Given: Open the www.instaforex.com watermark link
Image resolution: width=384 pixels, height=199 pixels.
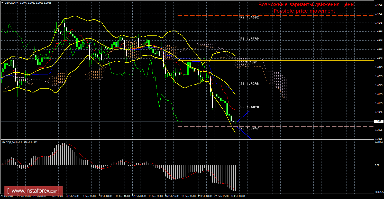Looking at the screenshot, I should [x=35, y=191].
